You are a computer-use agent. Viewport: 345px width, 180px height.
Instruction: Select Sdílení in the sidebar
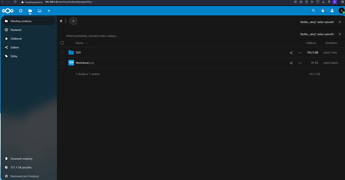[28, 47]
